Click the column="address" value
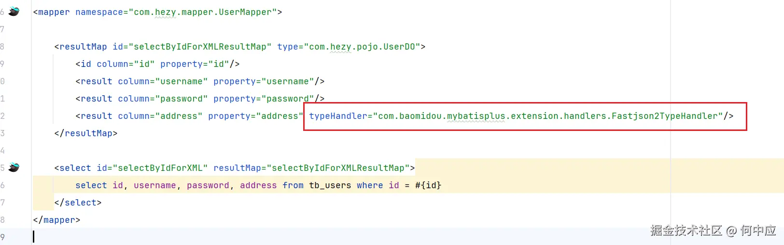The height and width of the screenshot is (245, 784). point(179,116)
